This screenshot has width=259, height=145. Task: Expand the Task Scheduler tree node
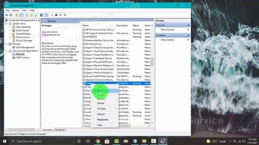[x=10, y=27]
